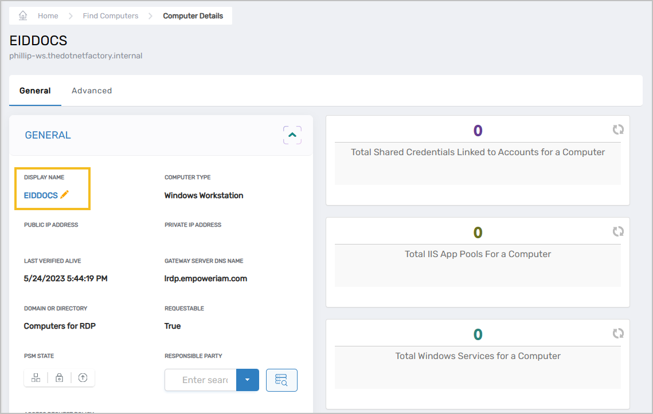Screen dimensions: 653x414
Task: Switch to the Advanced tab
Action: pos(92,90)
